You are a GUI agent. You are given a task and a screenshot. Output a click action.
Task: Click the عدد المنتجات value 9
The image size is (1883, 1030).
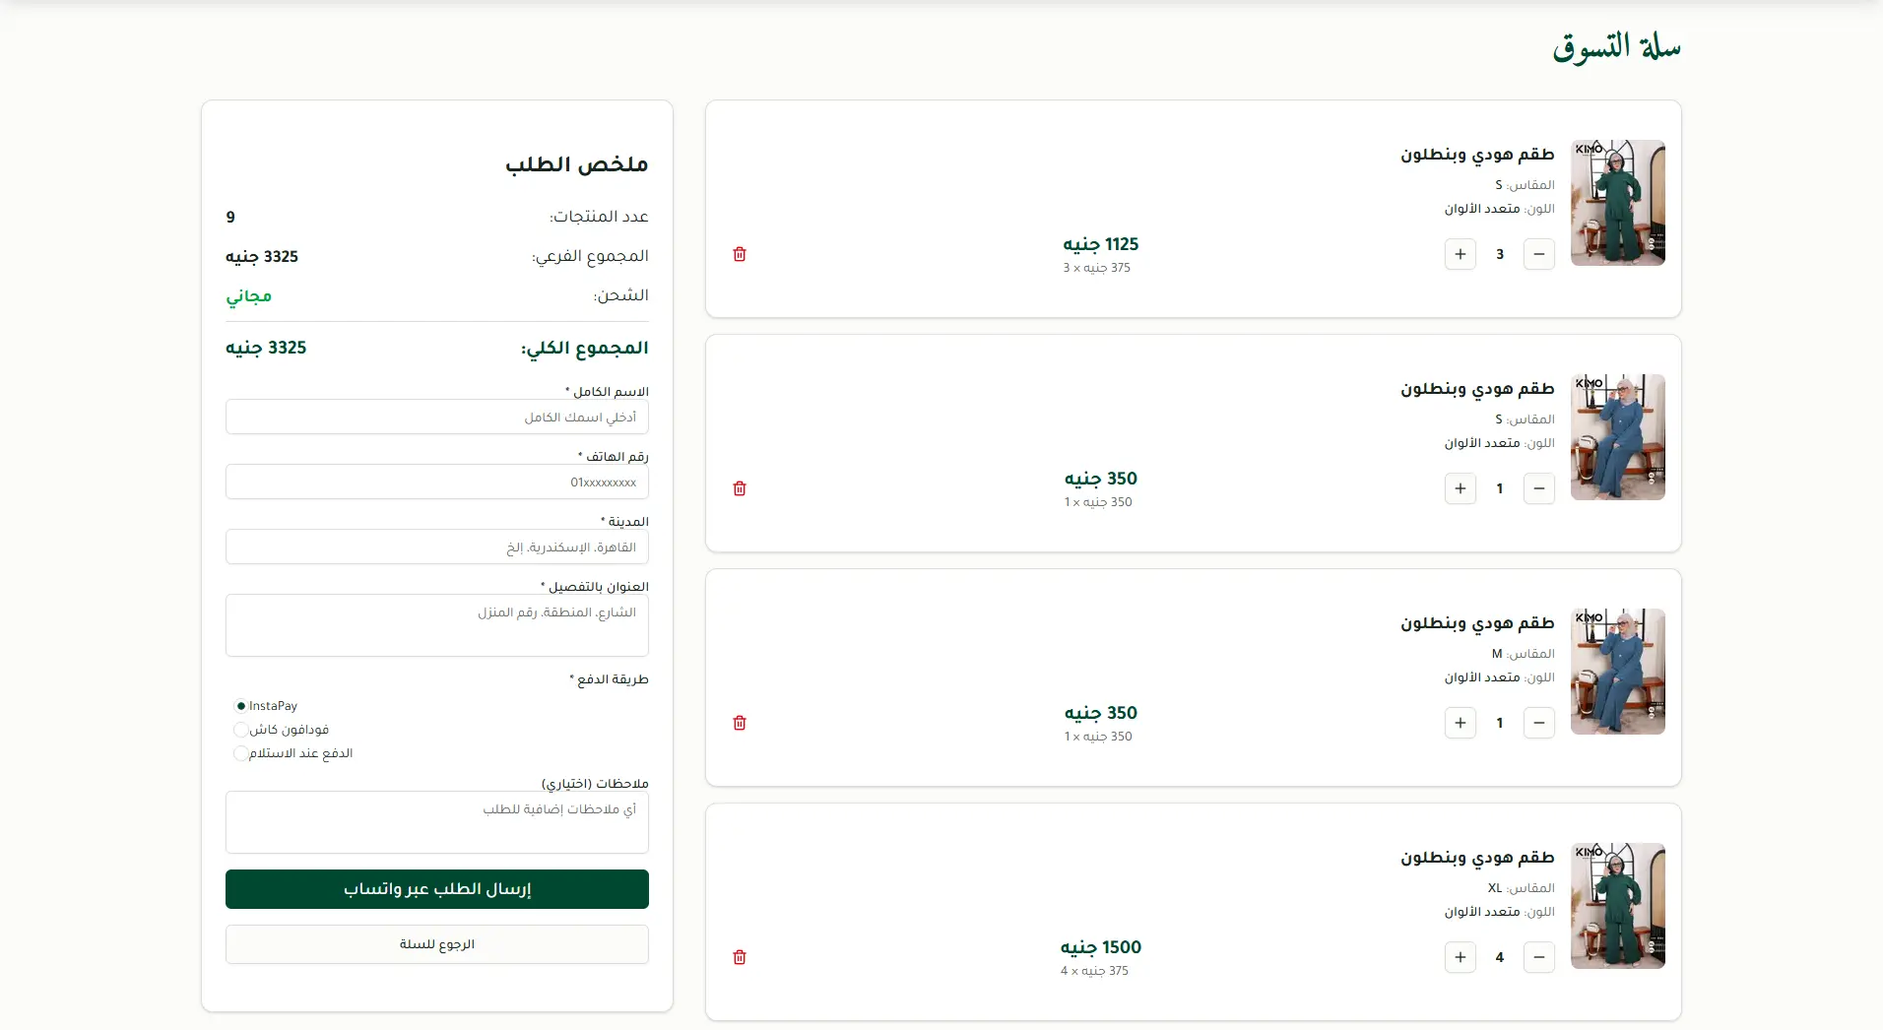(230, 217)
